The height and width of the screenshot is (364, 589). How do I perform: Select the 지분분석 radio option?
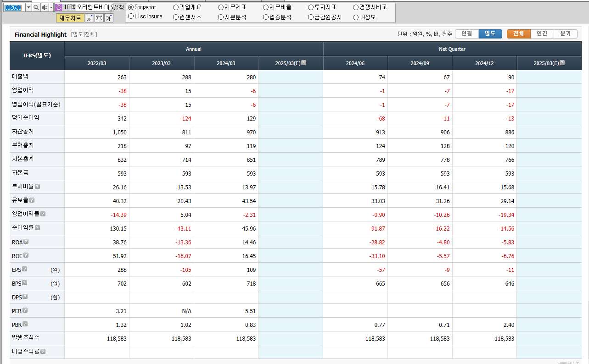pyautogui.click(x=221, y=17)
